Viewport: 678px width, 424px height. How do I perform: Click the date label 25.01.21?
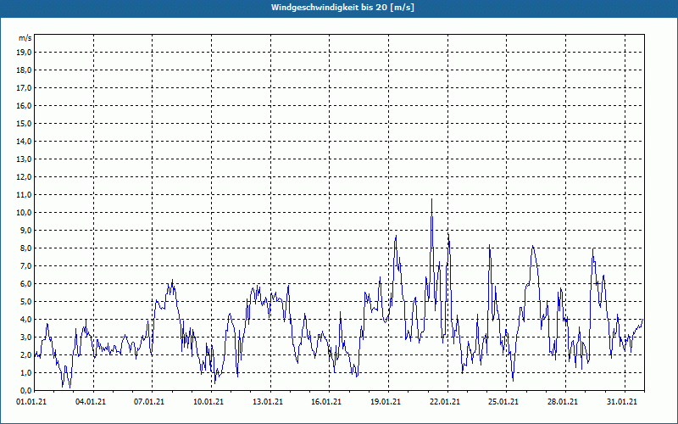click(503, 402)
